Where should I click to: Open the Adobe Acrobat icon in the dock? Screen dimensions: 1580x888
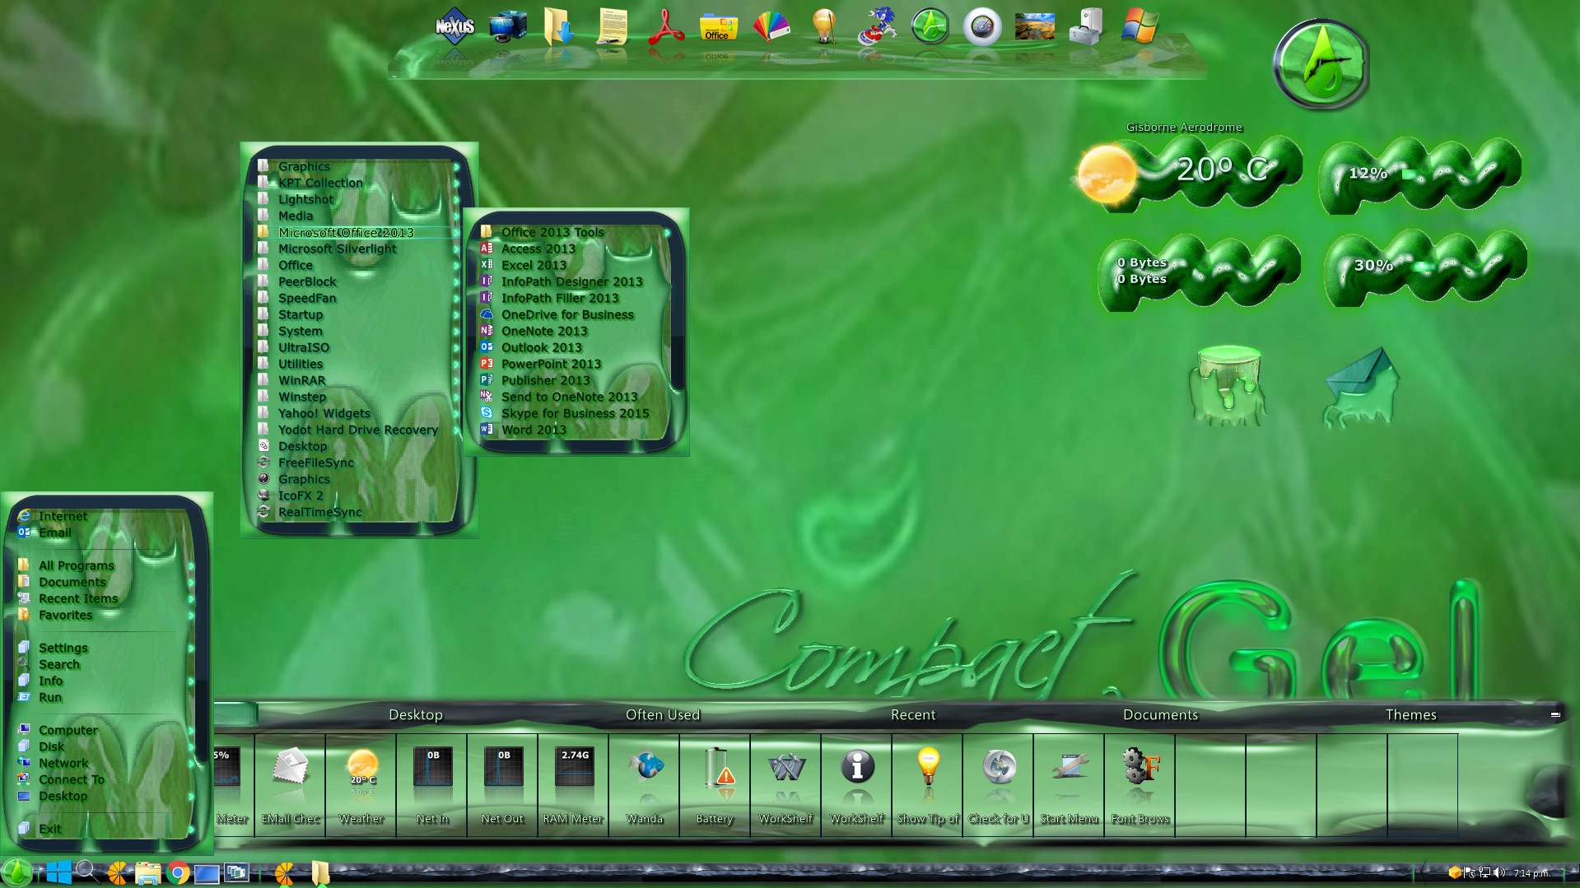click(x=665, y=26)
